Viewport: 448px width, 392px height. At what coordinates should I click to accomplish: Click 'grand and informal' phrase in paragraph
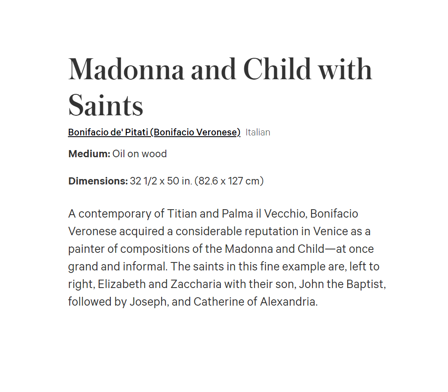(x=118, y=267)
